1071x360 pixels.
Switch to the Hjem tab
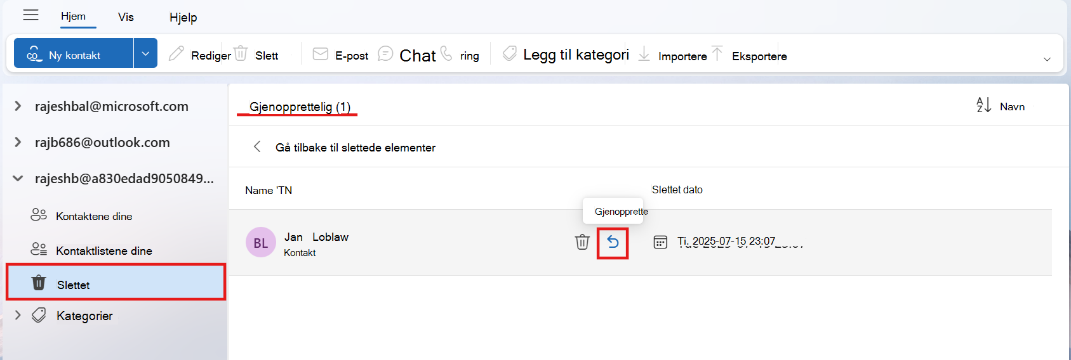click(73, 16)
